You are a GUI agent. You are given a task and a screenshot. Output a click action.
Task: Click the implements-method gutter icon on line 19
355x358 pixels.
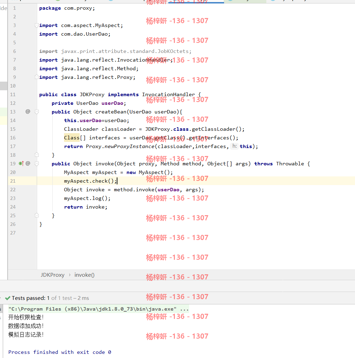click(x=21, y=164)
